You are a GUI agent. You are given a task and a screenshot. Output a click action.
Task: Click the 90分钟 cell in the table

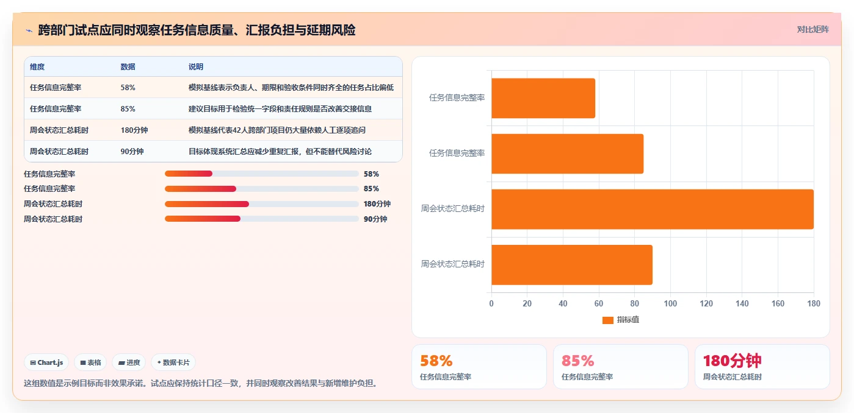pos(132,152)
